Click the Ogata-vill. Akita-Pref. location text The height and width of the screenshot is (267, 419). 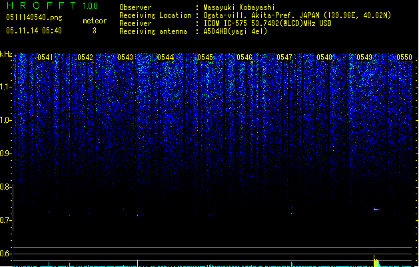point(297,15)
